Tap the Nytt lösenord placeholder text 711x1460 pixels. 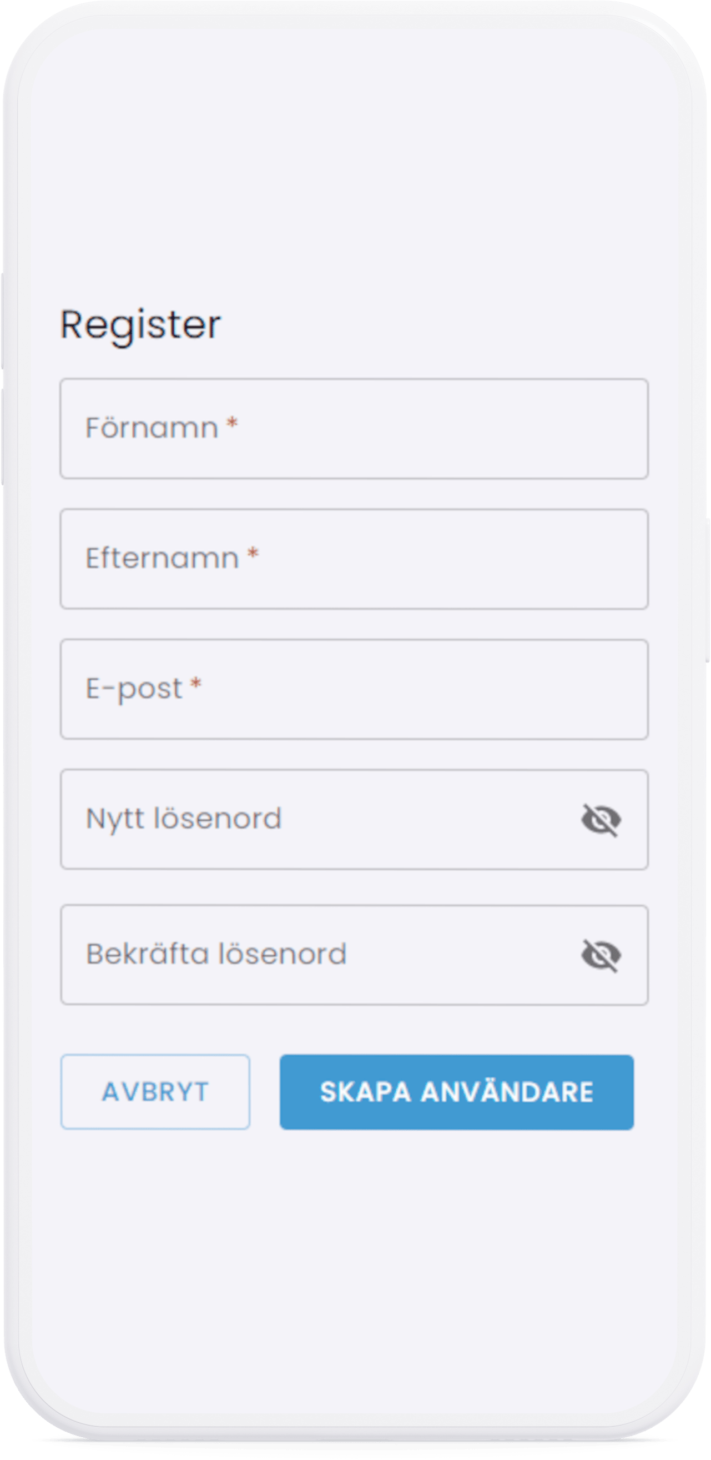[184, 819]
